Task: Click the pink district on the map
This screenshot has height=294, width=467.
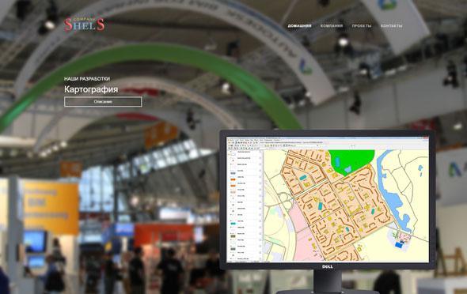Action: [x=300, y=229]
